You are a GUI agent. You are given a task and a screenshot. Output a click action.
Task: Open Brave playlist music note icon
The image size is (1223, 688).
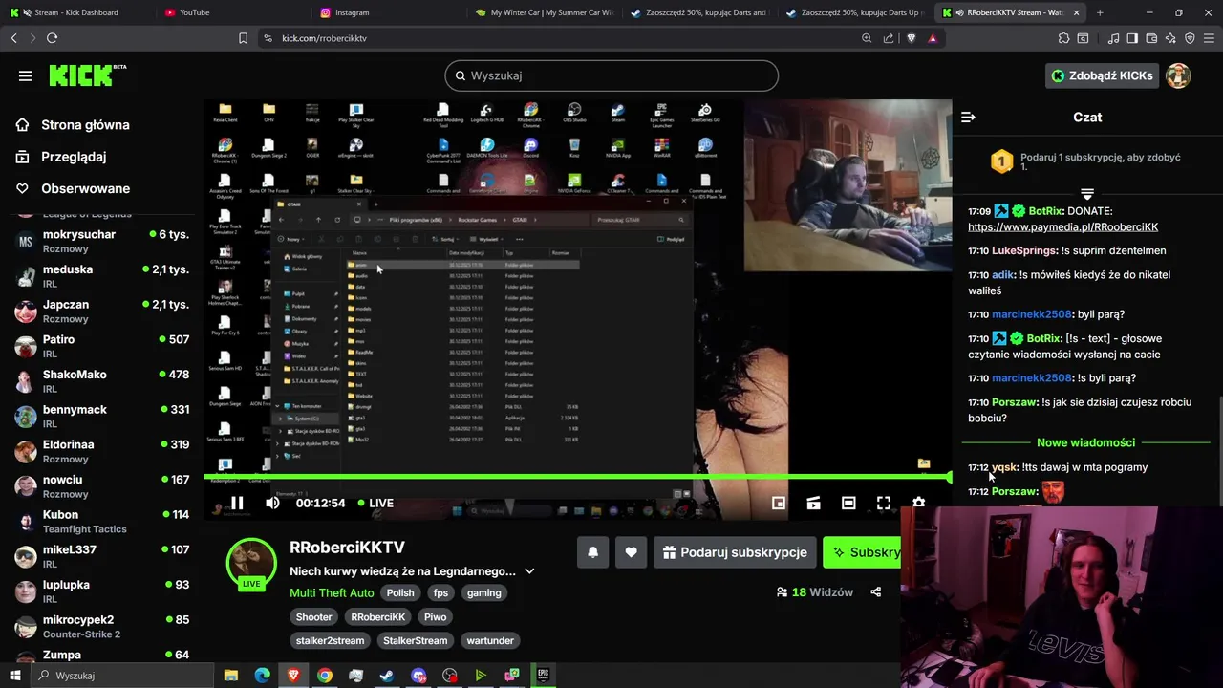[x=1114, y=38]
